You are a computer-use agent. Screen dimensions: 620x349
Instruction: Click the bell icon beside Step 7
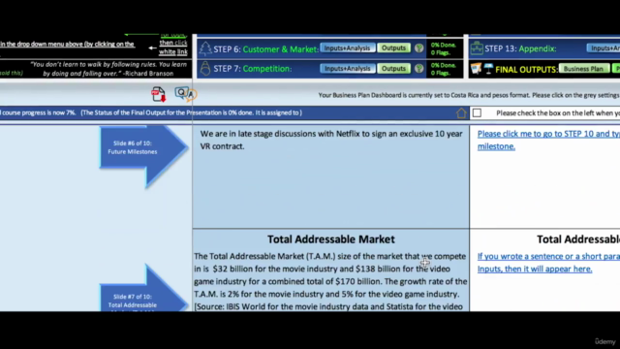coord(204,69)
